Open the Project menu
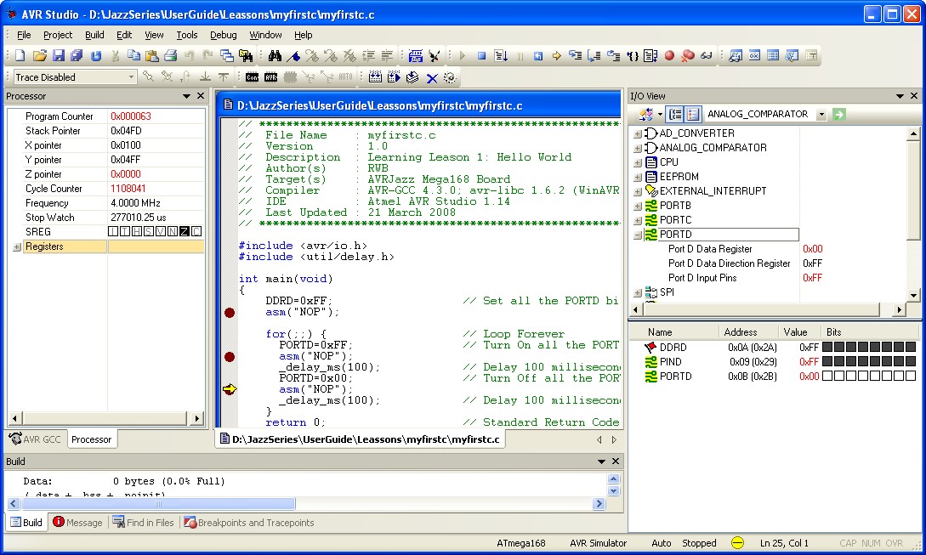 point(58,35)
